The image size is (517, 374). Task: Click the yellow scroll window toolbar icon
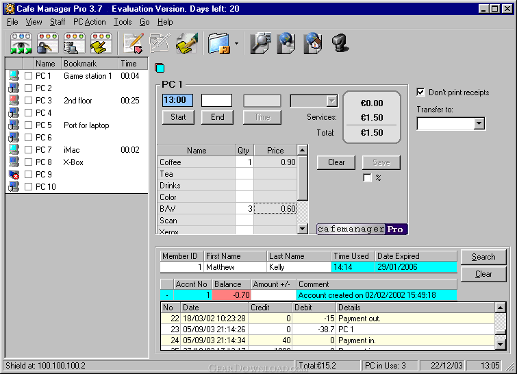tap(101, 43)
